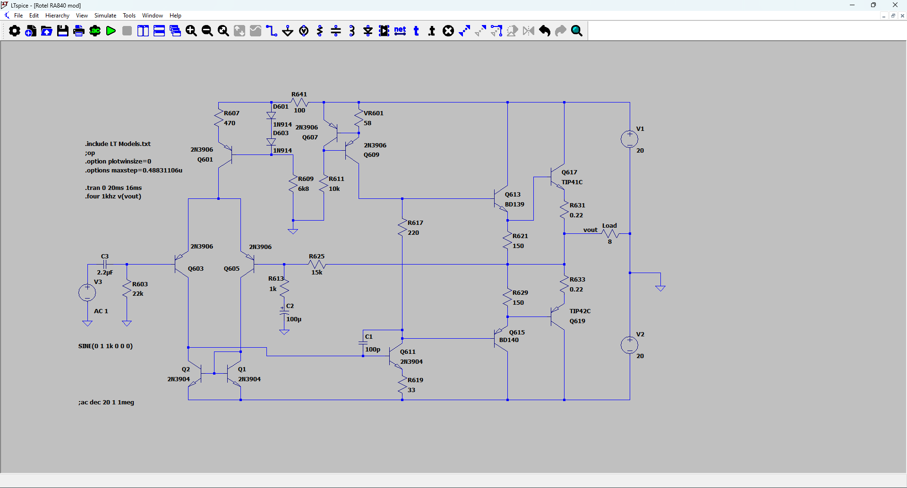Viewport: 907px width, 488px height.
Task: Run the simulation with the green play button
Action: click(111, 31)
